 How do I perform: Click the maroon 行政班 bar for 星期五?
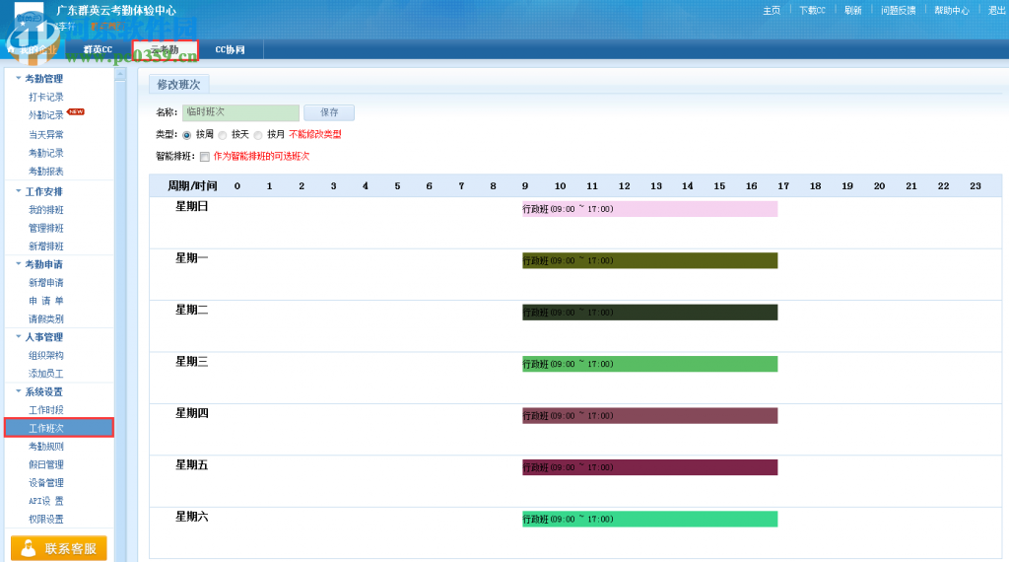tap(650, 467)
